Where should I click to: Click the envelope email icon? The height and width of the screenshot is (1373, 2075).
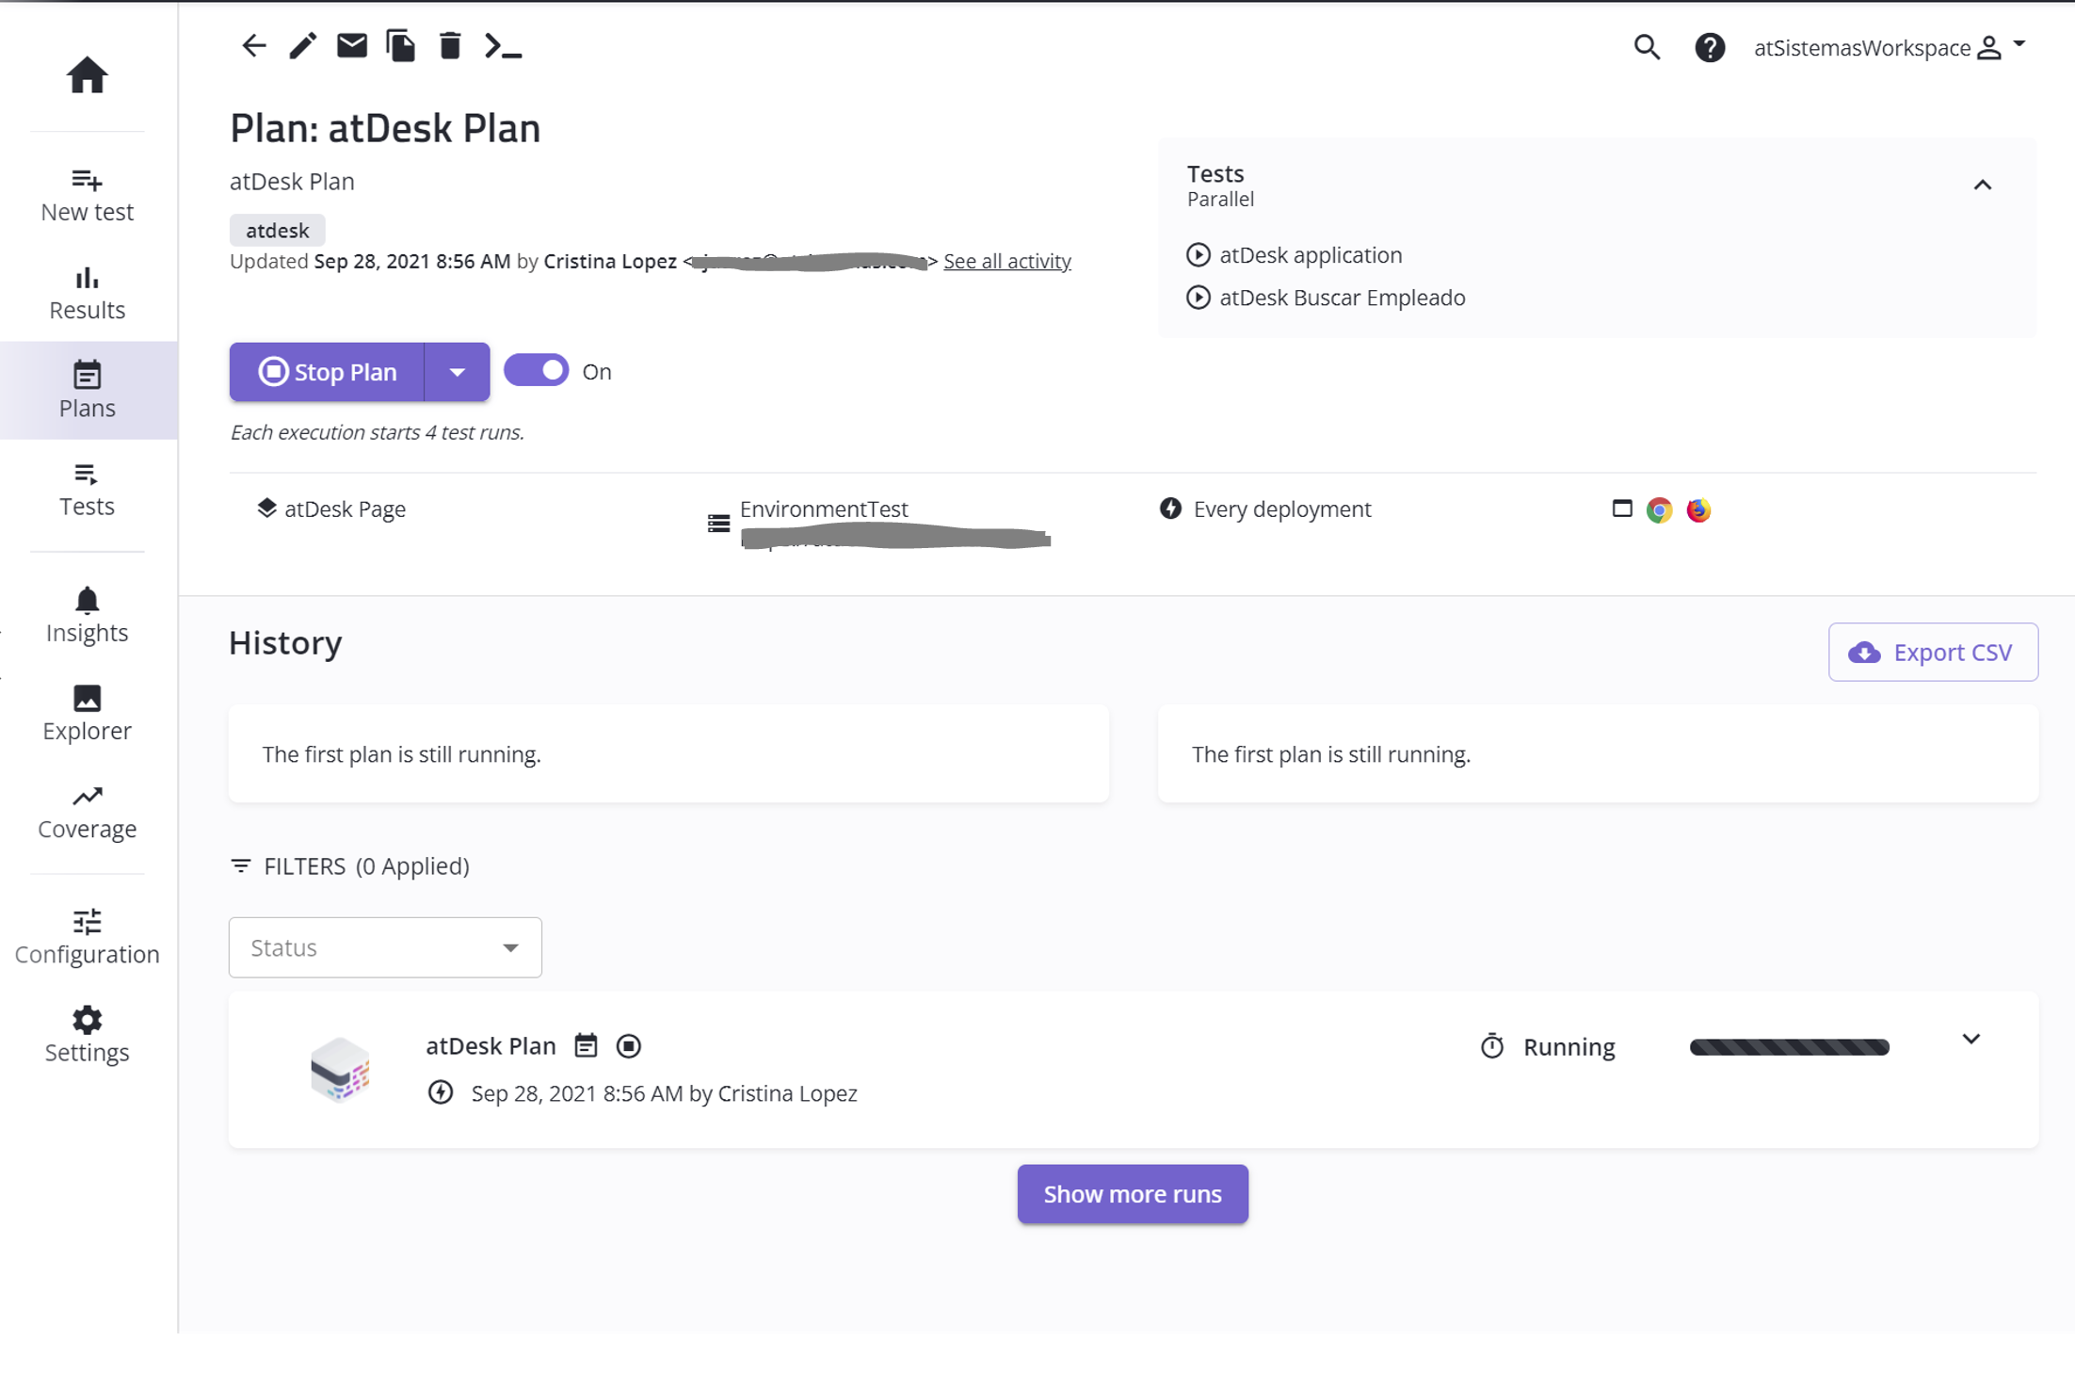coord(352,45)
